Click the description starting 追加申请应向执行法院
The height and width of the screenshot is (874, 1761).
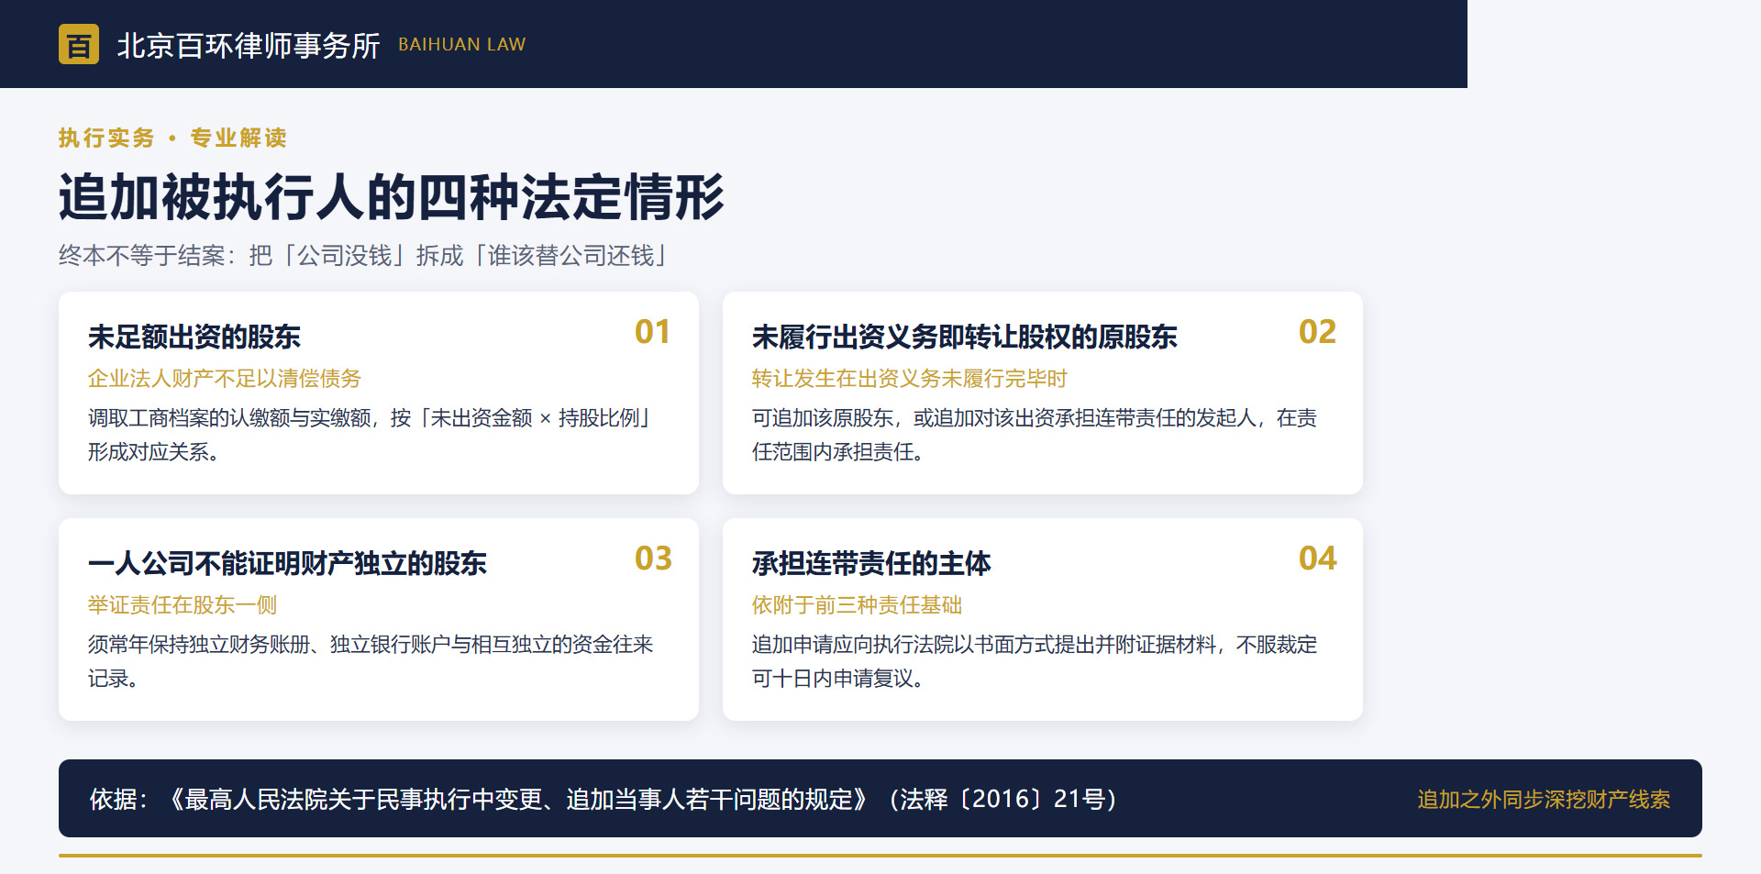[x=1035, y=661]
